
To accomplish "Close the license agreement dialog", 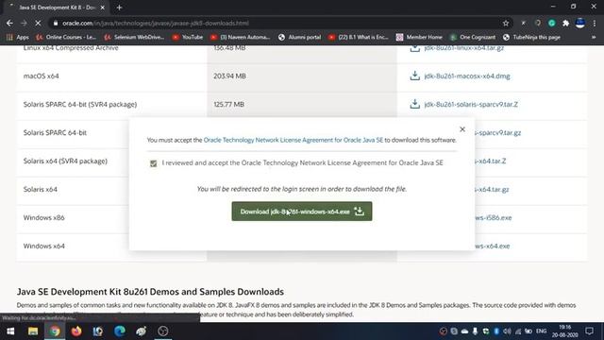I will click(x=462, y=129).
